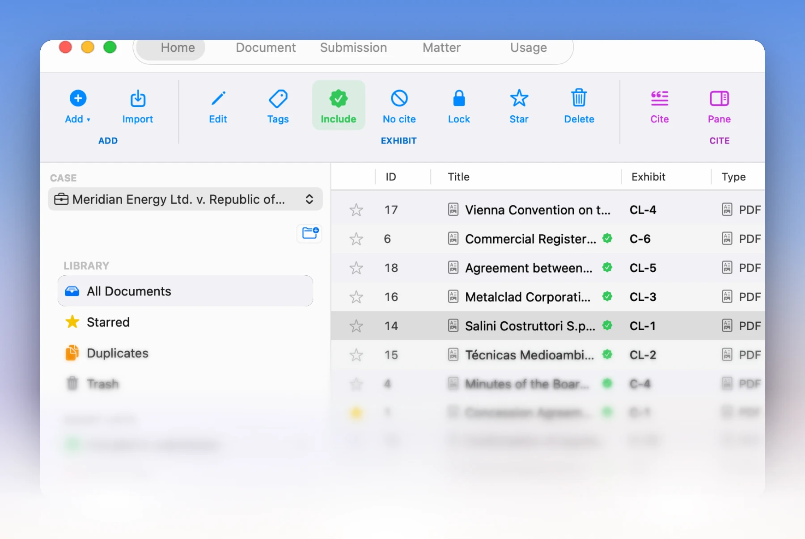Screen dimensions: 805x539
Task: Open the Add dropdown arrow
Action: click(89, 120)
